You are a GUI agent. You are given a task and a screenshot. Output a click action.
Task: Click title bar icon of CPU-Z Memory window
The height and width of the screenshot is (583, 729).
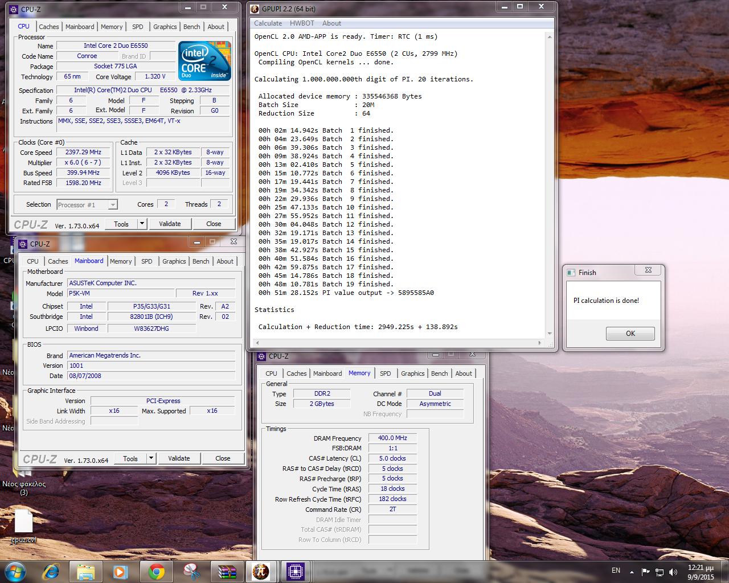coord(261,356)
